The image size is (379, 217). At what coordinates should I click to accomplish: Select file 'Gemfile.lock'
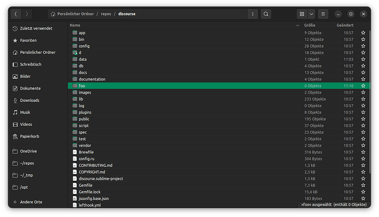click(90, 192)
